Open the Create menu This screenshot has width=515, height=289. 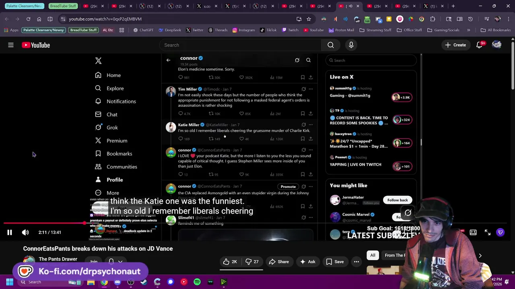coord(455,45)
